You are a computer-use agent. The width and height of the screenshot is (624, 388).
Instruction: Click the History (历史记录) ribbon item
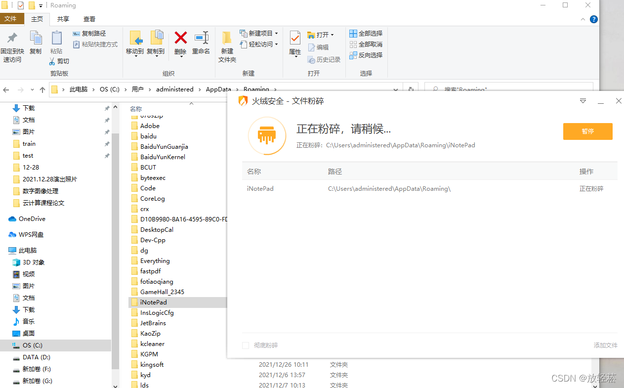(324, 60)
